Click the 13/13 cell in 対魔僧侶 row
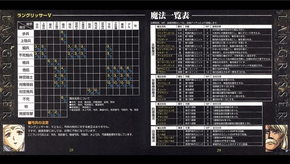 click(129, 84)
